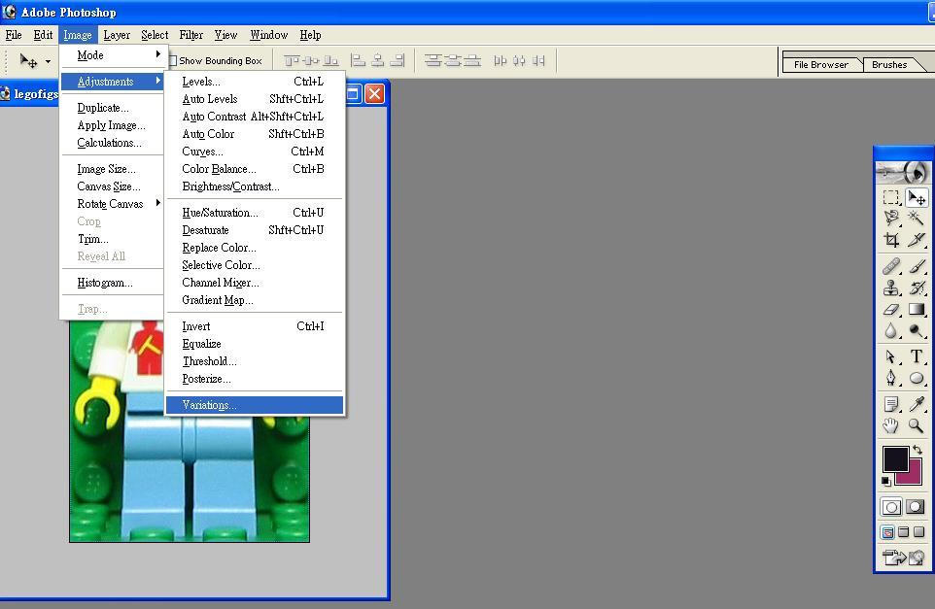Image resolution: width=935 pixels, height=609 pixels.
Task: Select the Move tool in toolbox
Action: click(x=916, y=197)
